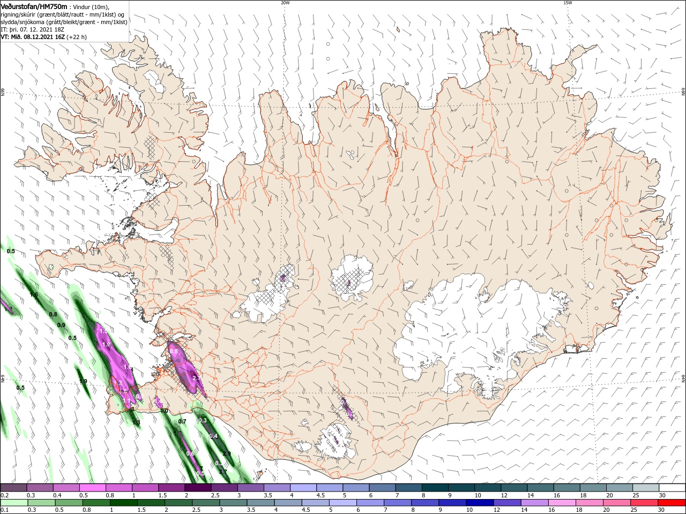Click the valid time 'VT: Mið. 08.12.2021 16Z'
The image size is (686, 514).
tap(33, 37)
